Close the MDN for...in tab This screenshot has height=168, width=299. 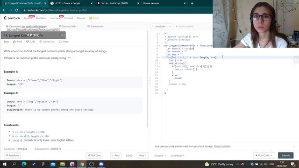tap(138, 3)
